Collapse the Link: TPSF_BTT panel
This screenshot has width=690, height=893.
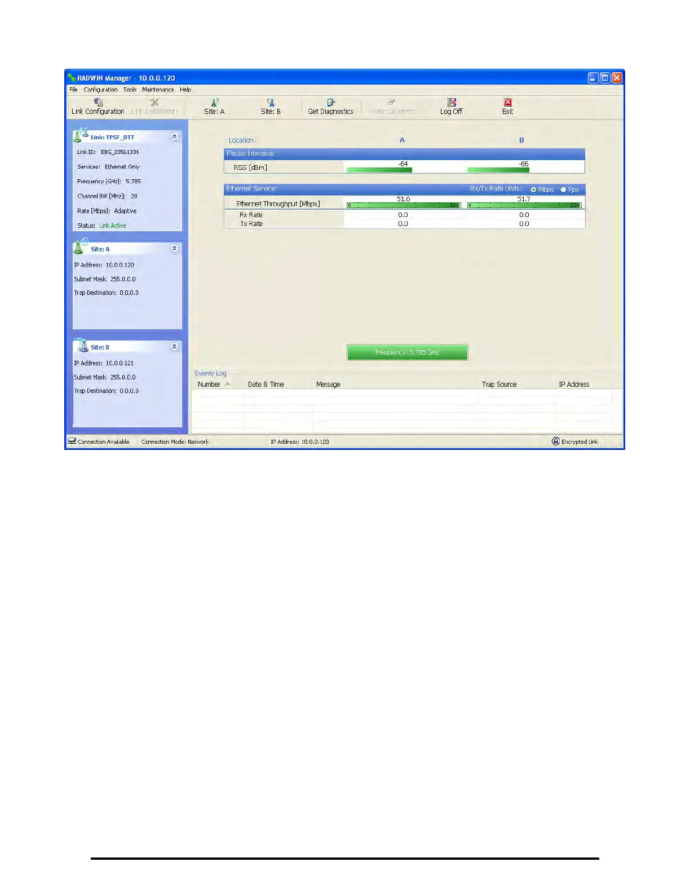click(x=174, y=136)
